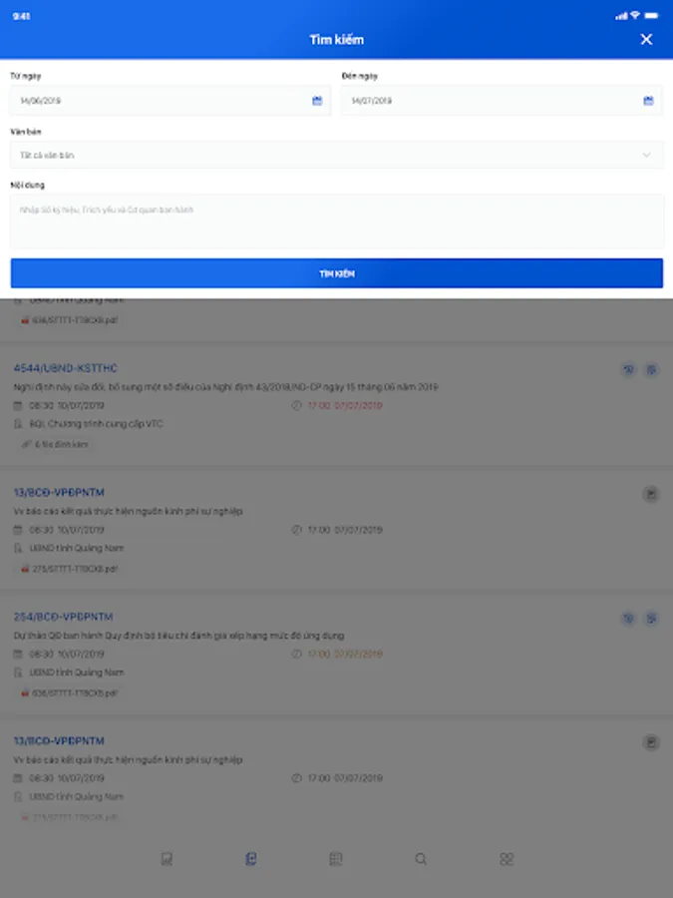
Task: Open the Từ ngày calendar picker icon
Action: (317, 101)
